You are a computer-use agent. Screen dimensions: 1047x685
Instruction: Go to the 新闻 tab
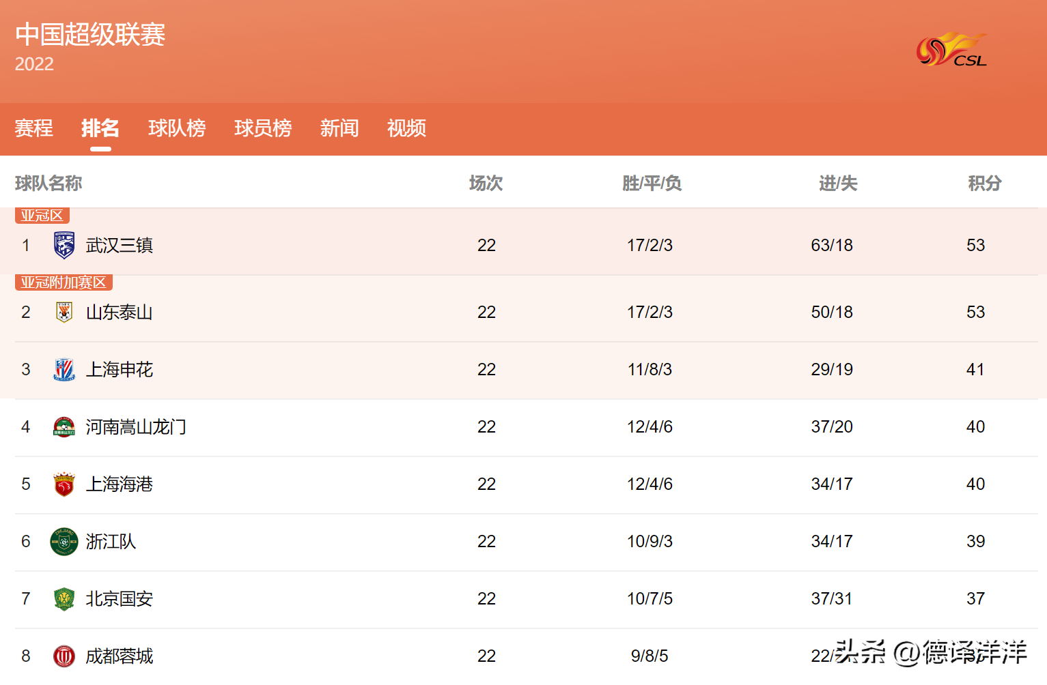[x=339, y=128]
